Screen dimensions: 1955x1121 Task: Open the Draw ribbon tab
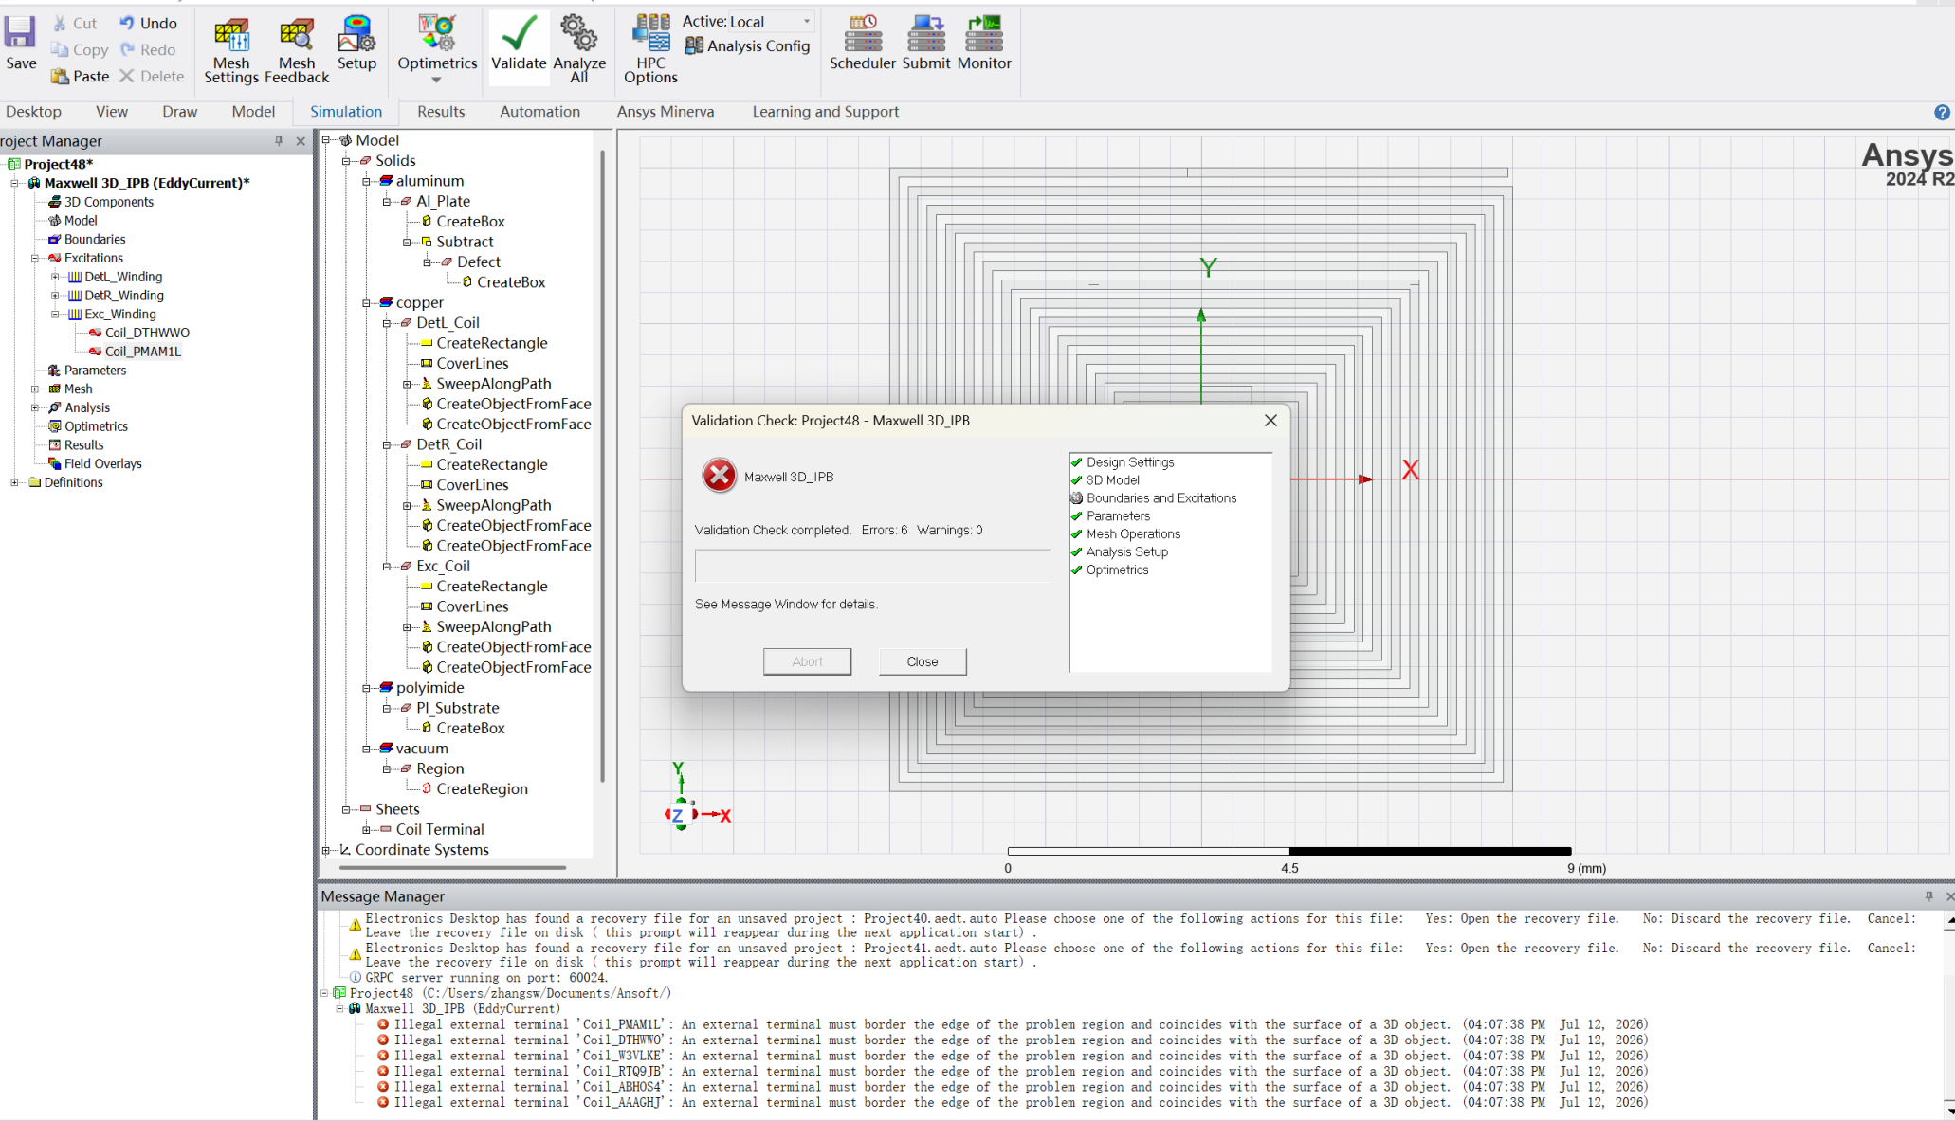(x=179, y=112)
